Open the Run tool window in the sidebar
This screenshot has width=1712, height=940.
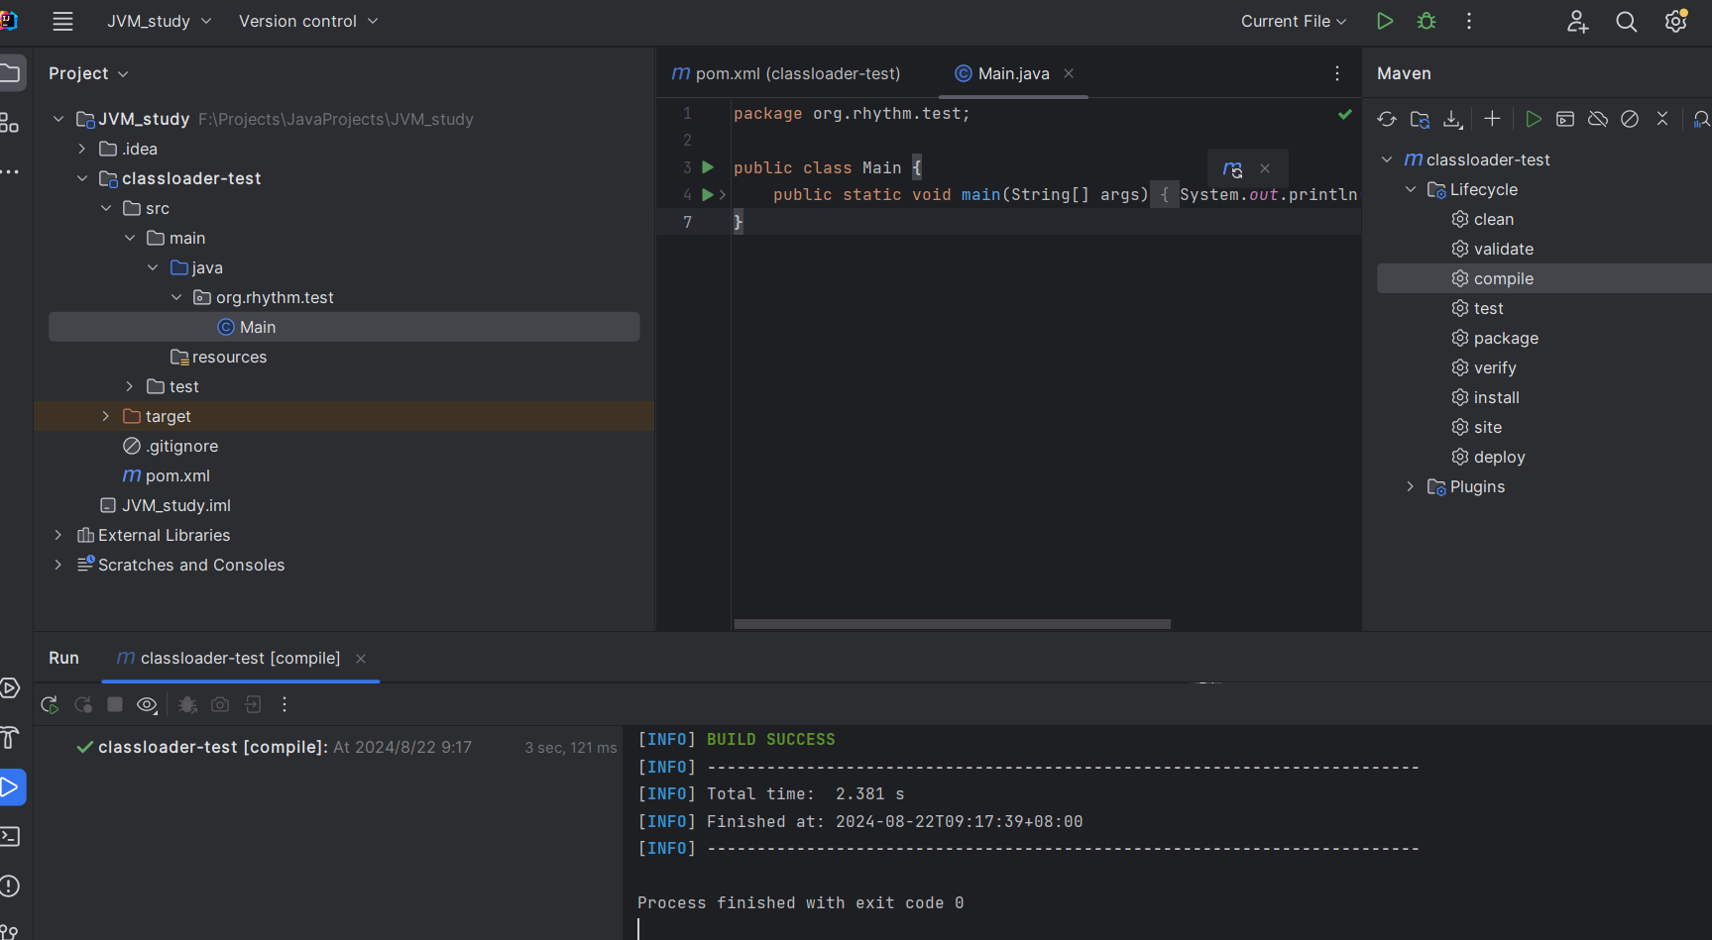pos(10,787)
